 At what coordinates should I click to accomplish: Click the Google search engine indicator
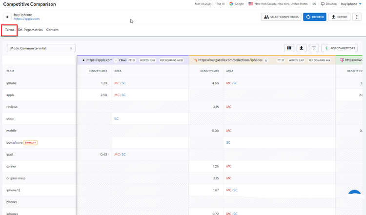click(237, 4)
